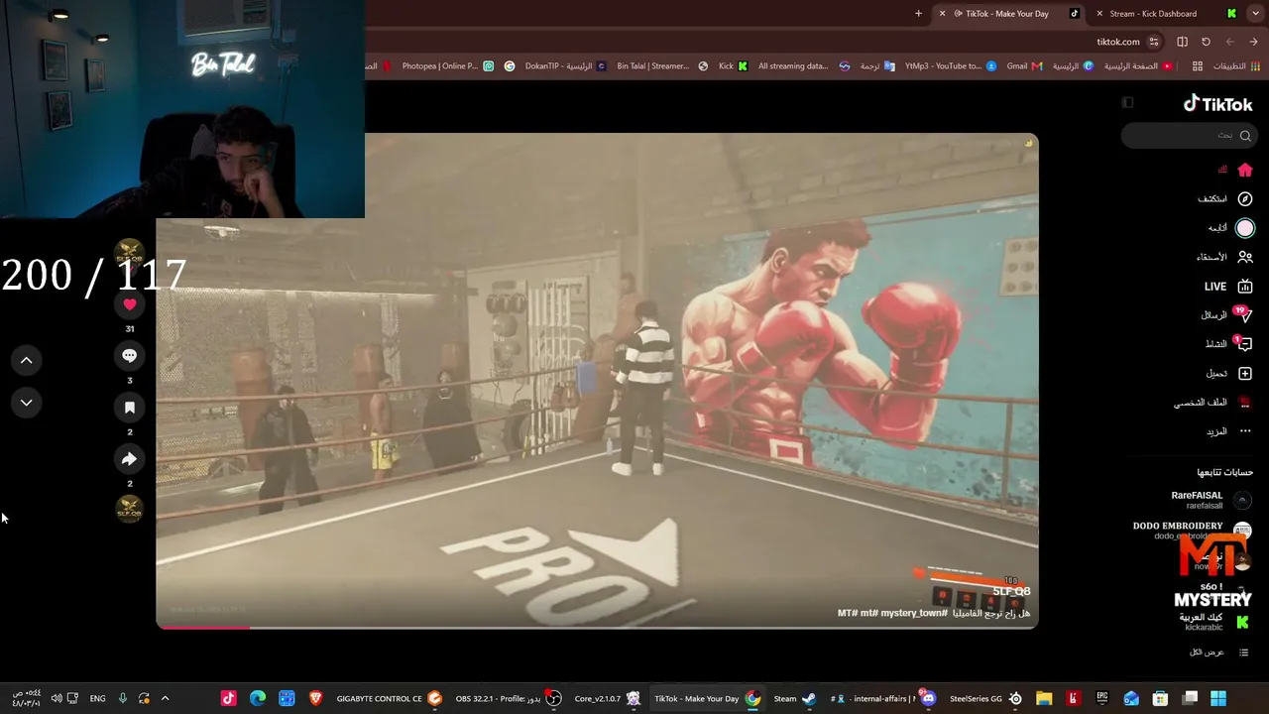Save video with the bookmark icon
The width and height of the screenshot is (1269, 714).
129,407
